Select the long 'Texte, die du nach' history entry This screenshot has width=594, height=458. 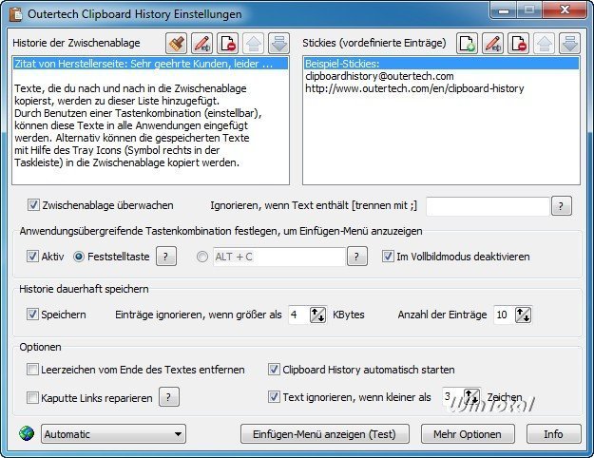click(150, 125)
